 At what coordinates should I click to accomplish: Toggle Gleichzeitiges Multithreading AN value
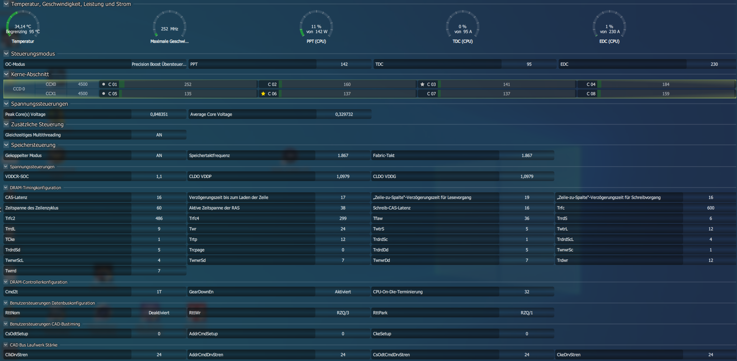point(159,135)
